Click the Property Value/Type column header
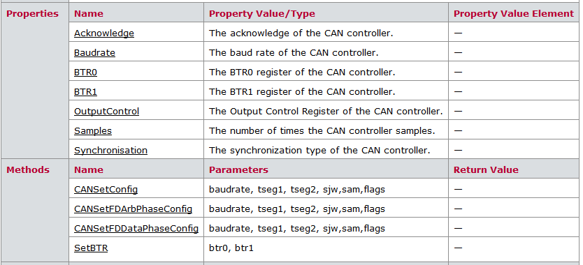This screenshot has height=265, width=583. click(261, 14)
